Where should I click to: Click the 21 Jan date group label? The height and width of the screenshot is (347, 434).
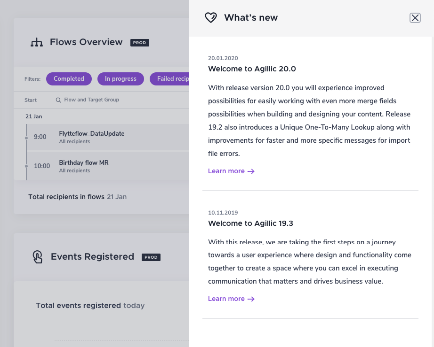(34, 116)
